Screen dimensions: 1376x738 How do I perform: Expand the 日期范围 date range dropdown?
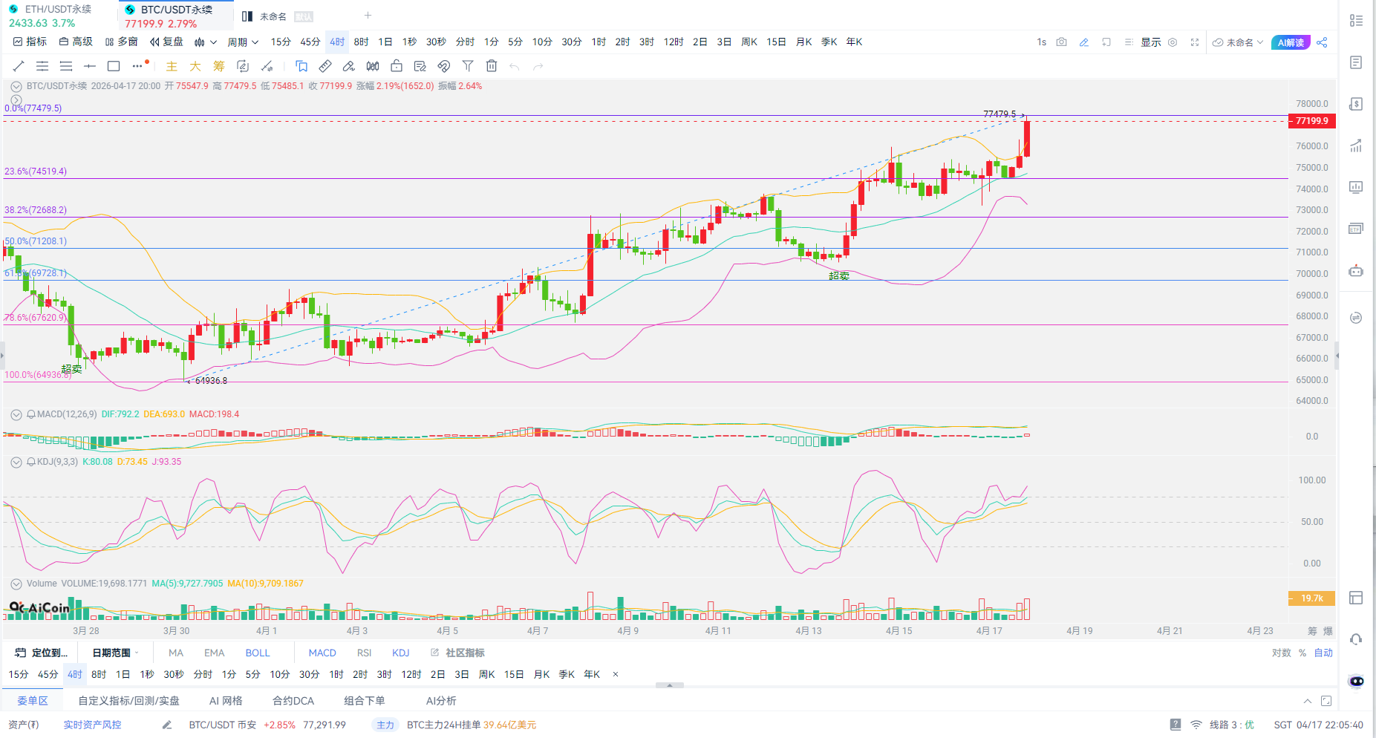pyautogui.click(x=115, y=653)
